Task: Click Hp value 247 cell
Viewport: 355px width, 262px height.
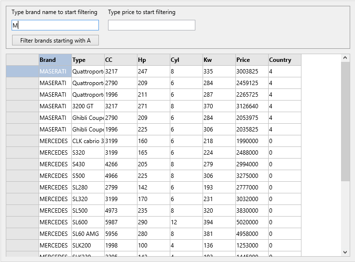Action: (x=154, y=72)
